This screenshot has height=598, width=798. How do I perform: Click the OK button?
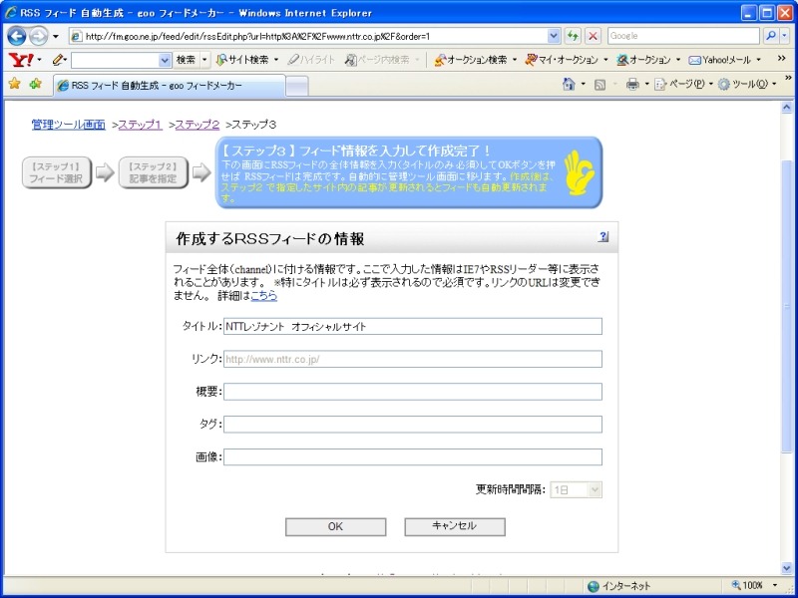pyautogui.click(x=335, y=527)
